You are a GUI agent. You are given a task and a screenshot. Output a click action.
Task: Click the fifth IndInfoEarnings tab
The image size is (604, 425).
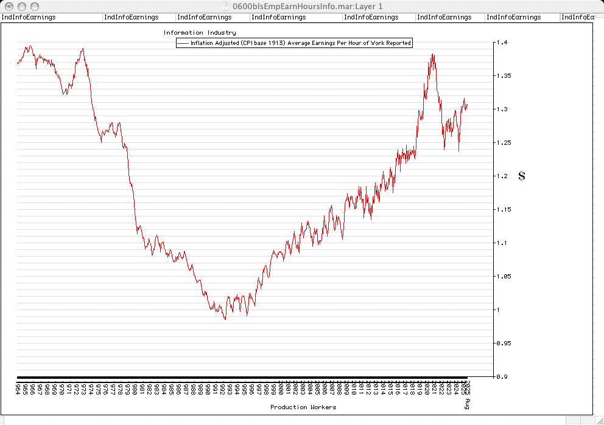[371, 17]
